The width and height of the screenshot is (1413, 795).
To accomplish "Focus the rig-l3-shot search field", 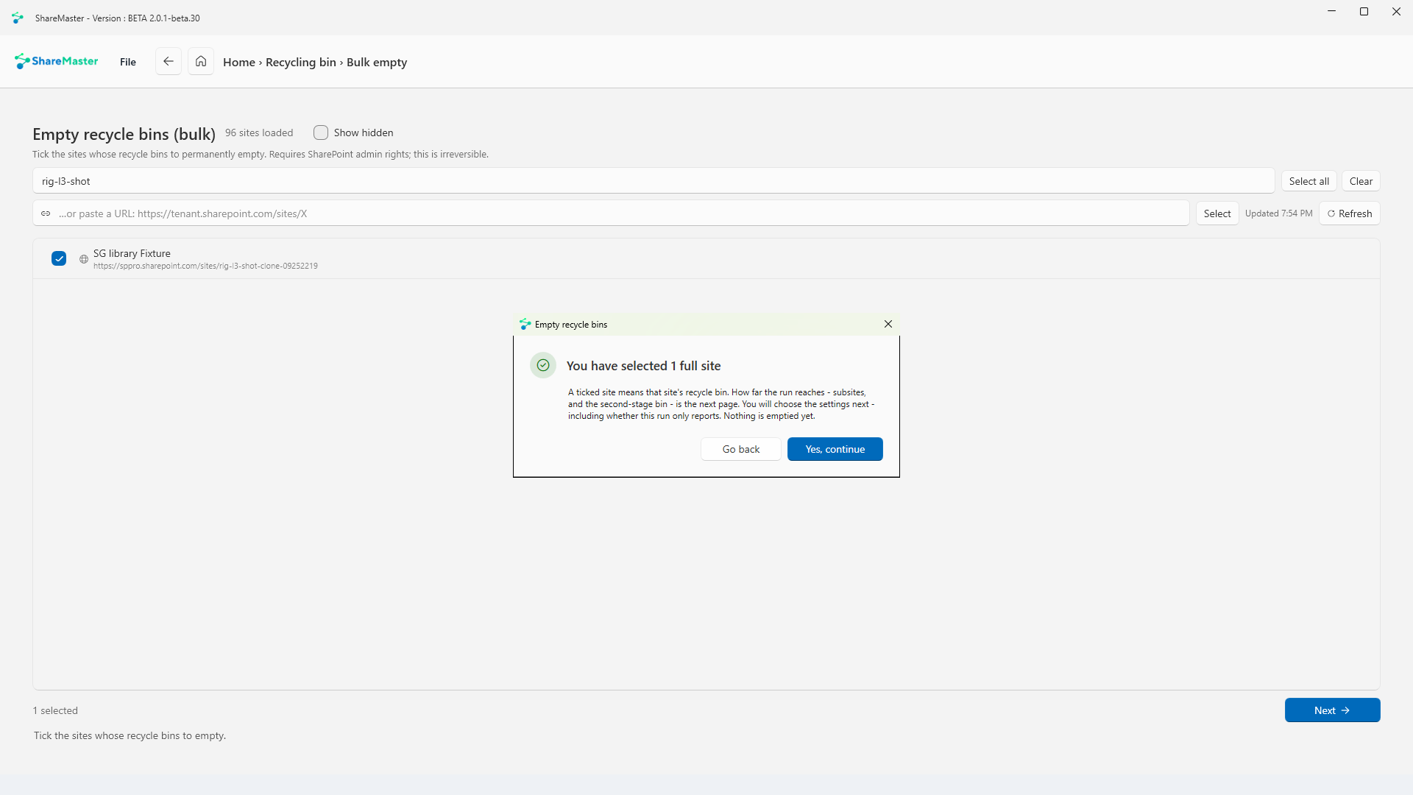I will pyautogui.click(x=654, y=181).
